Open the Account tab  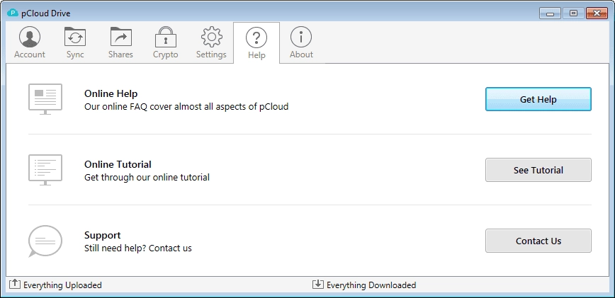click(x=30, y=42)
